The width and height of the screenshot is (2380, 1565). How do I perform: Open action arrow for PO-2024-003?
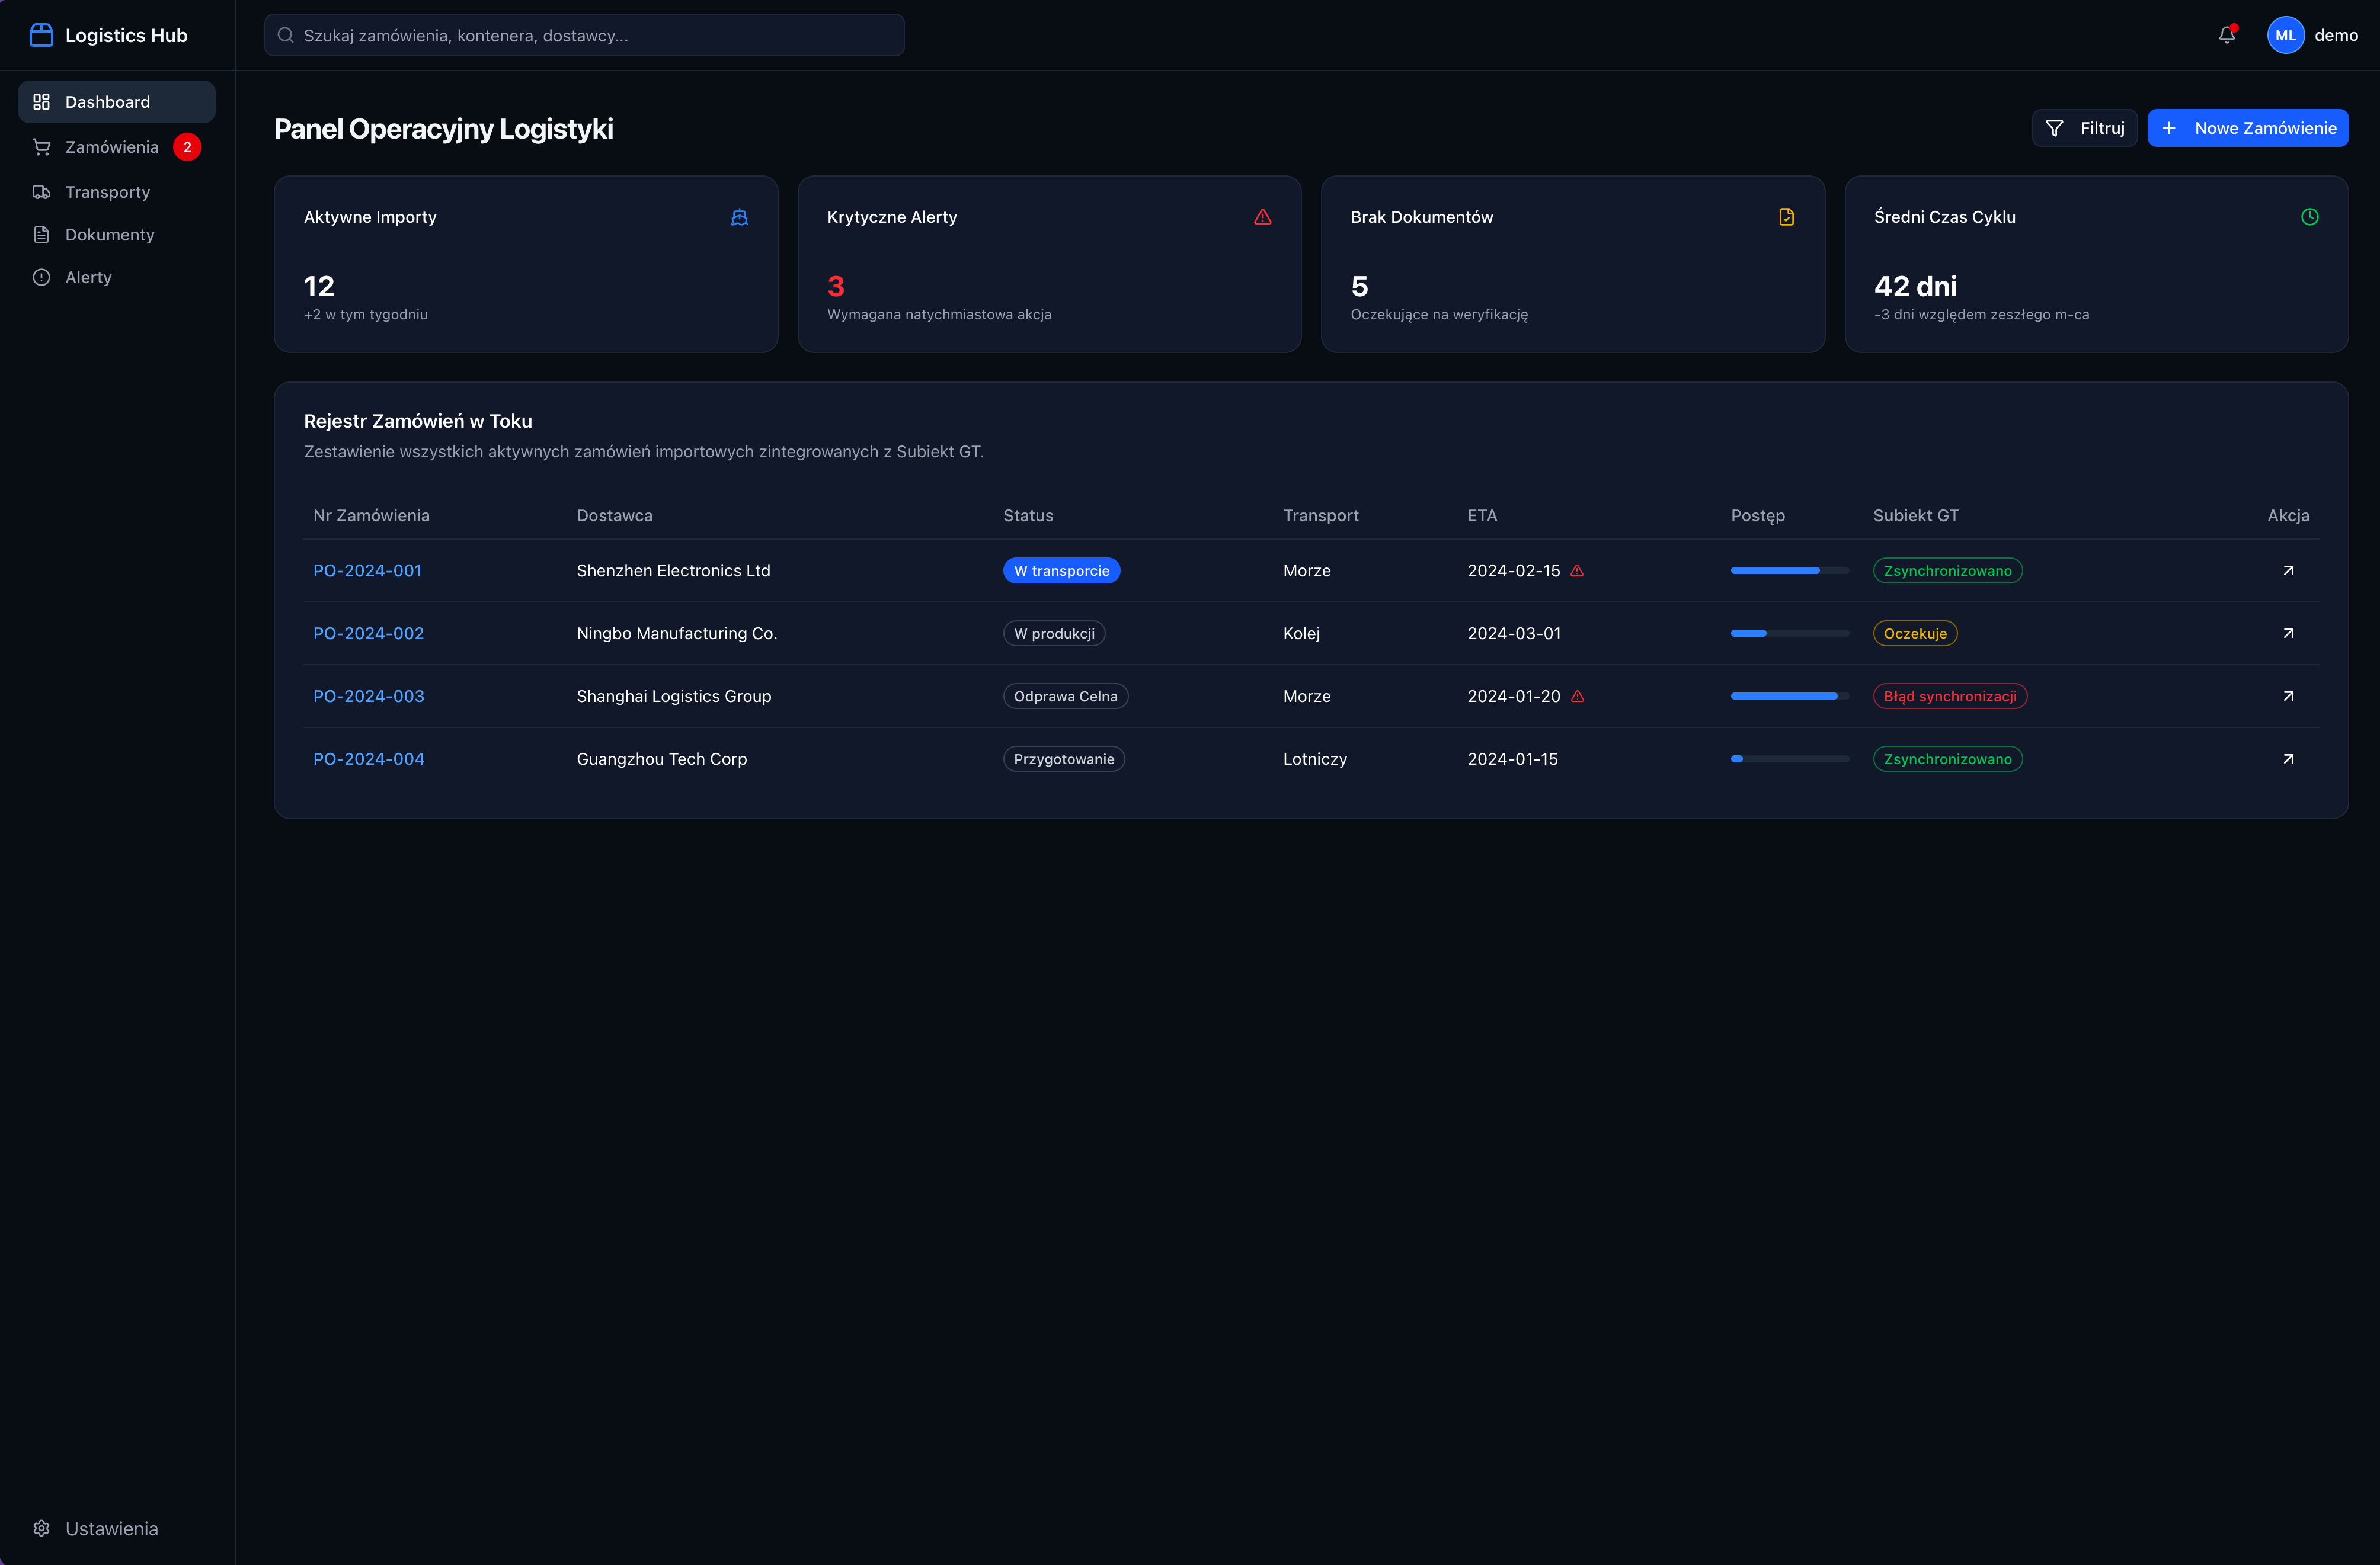2288,697
